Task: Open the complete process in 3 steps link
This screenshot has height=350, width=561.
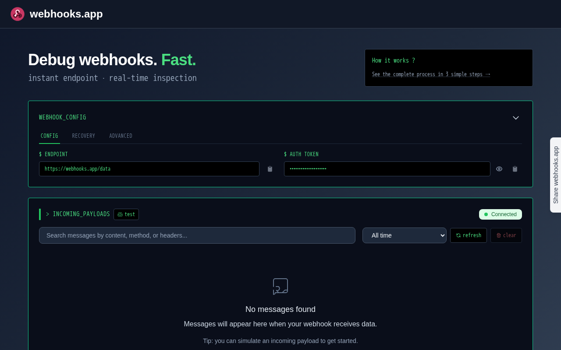Action: pyautogui.click(x=431, y=74)
